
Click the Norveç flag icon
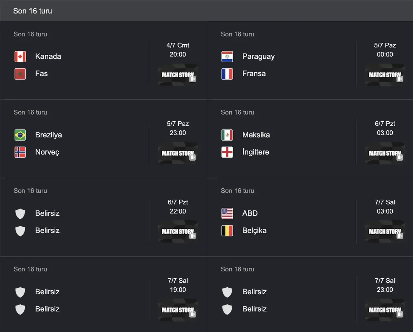(20, 152)
